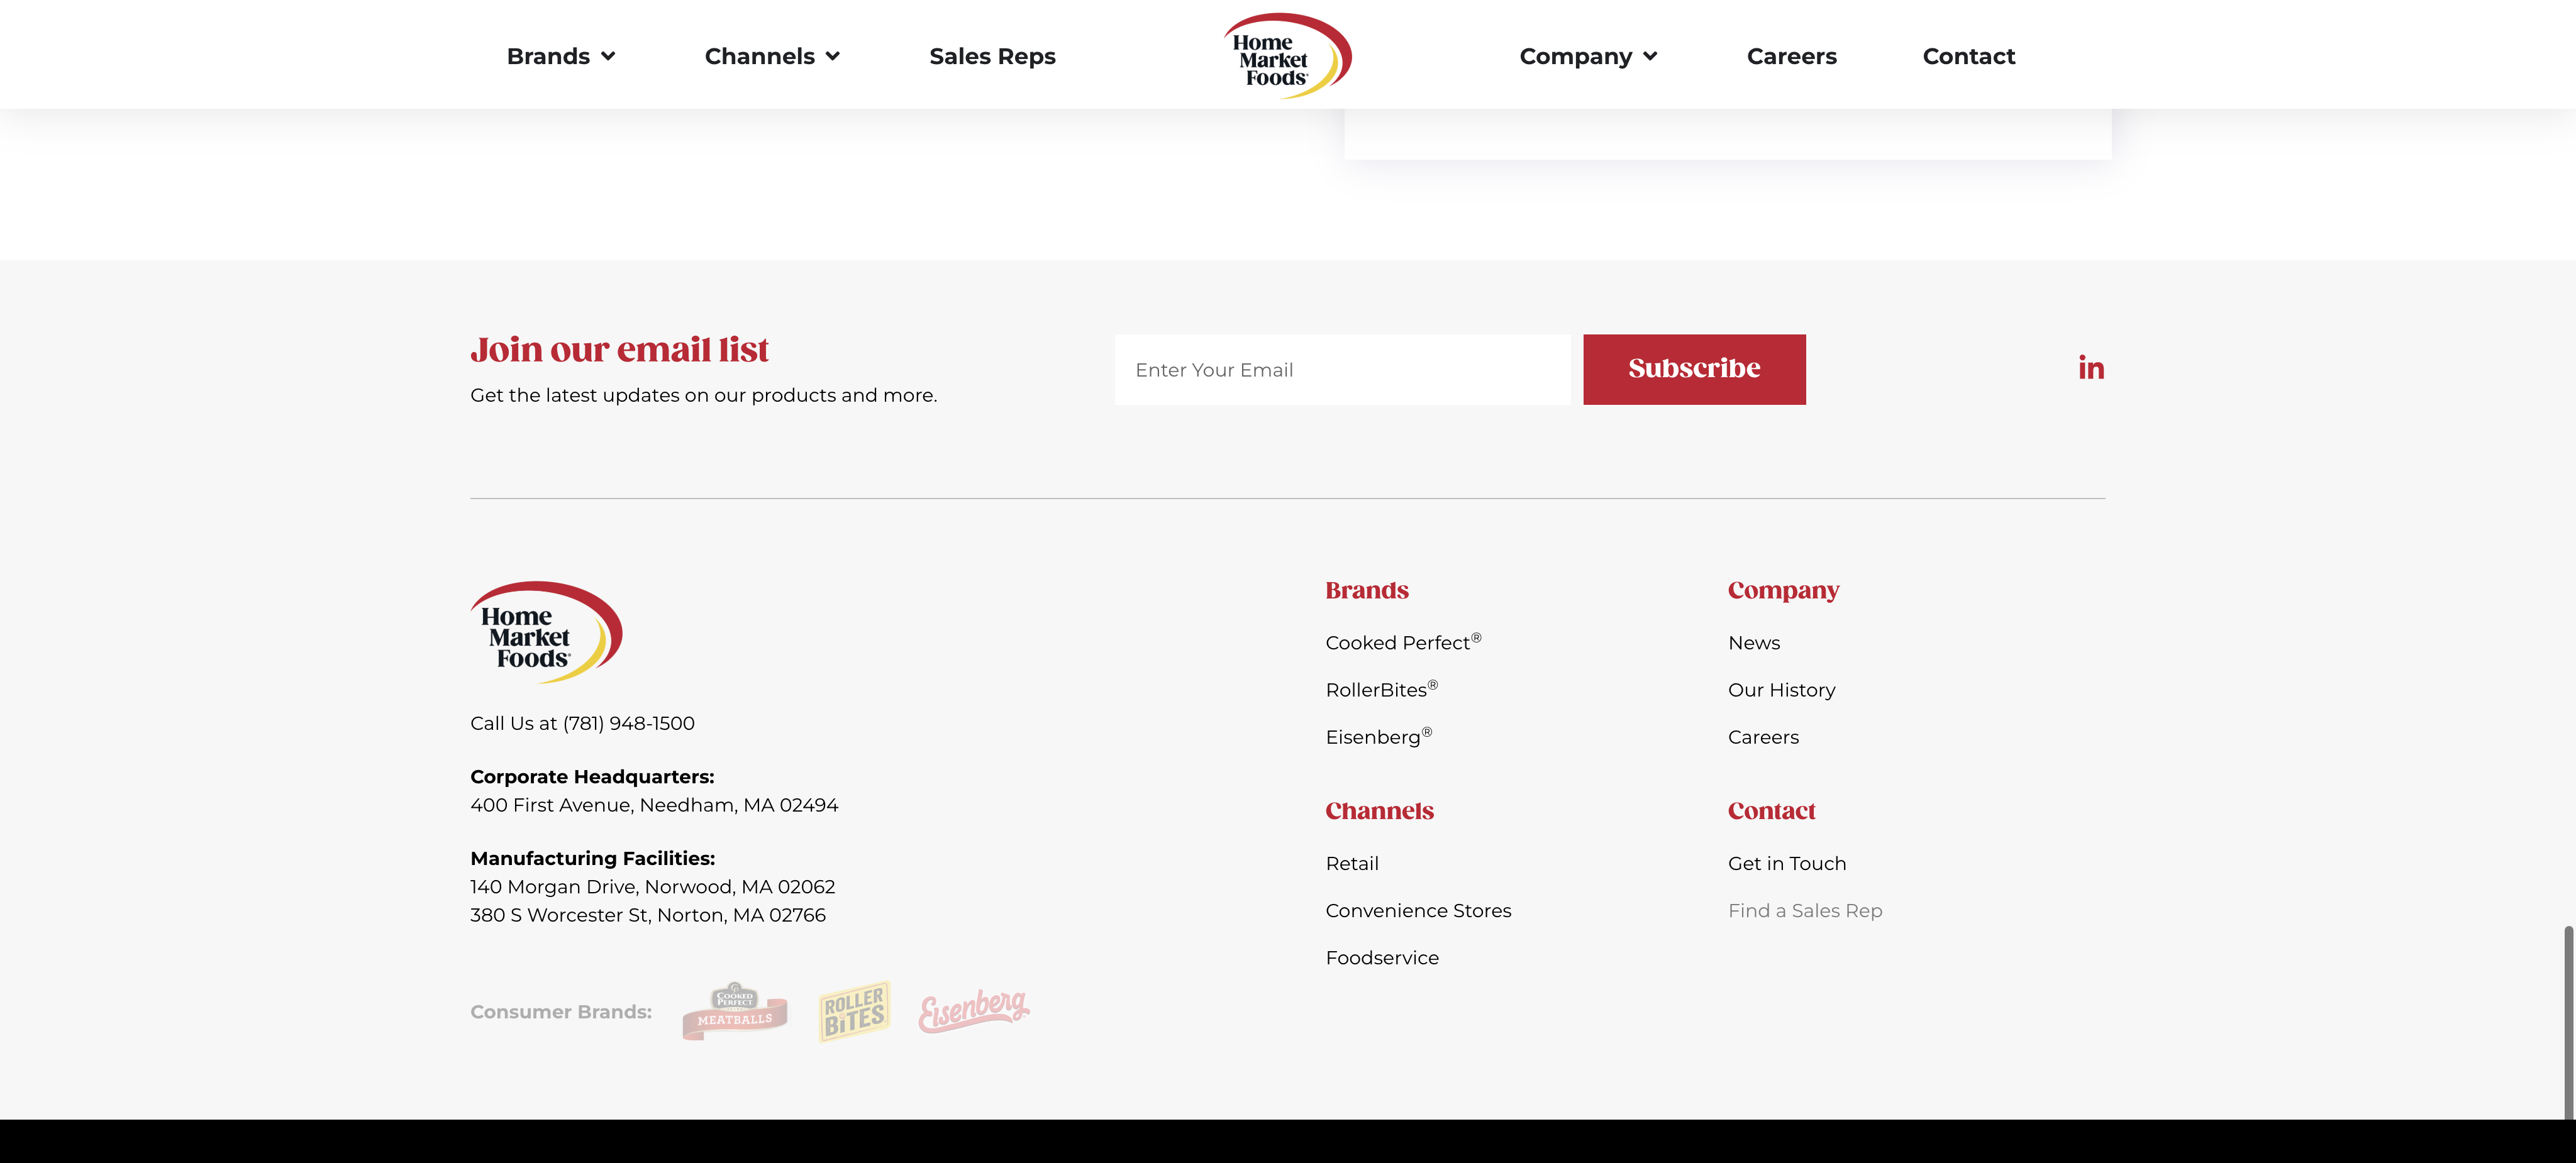Visit the Convenience Stores channel link

click(x=1418, y=911)
